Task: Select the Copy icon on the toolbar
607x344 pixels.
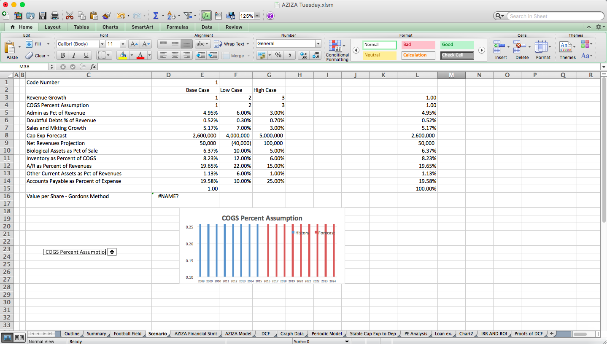Action: click(x=81, y=15)
